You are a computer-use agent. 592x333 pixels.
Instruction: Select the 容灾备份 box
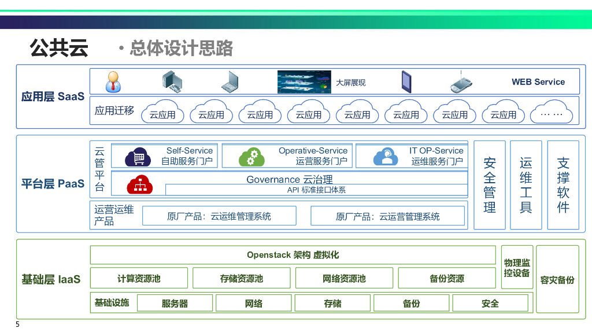(558, 279)
